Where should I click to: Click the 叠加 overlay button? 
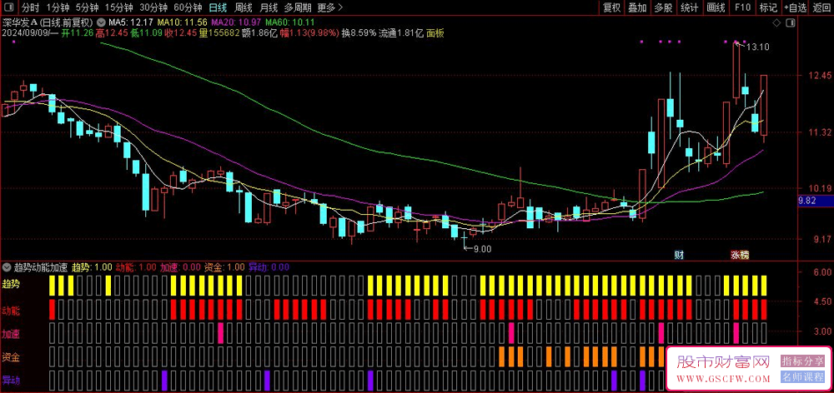(637, 7)
